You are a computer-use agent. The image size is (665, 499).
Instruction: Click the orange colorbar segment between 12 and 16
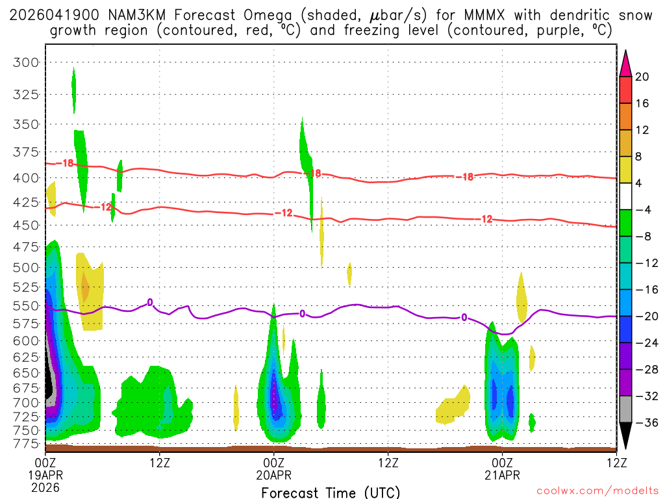tap(625, 116)
